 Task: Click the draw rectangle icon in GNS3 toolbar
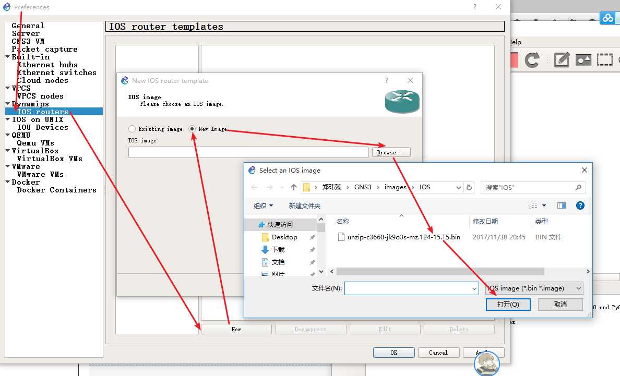click(604, 60)
